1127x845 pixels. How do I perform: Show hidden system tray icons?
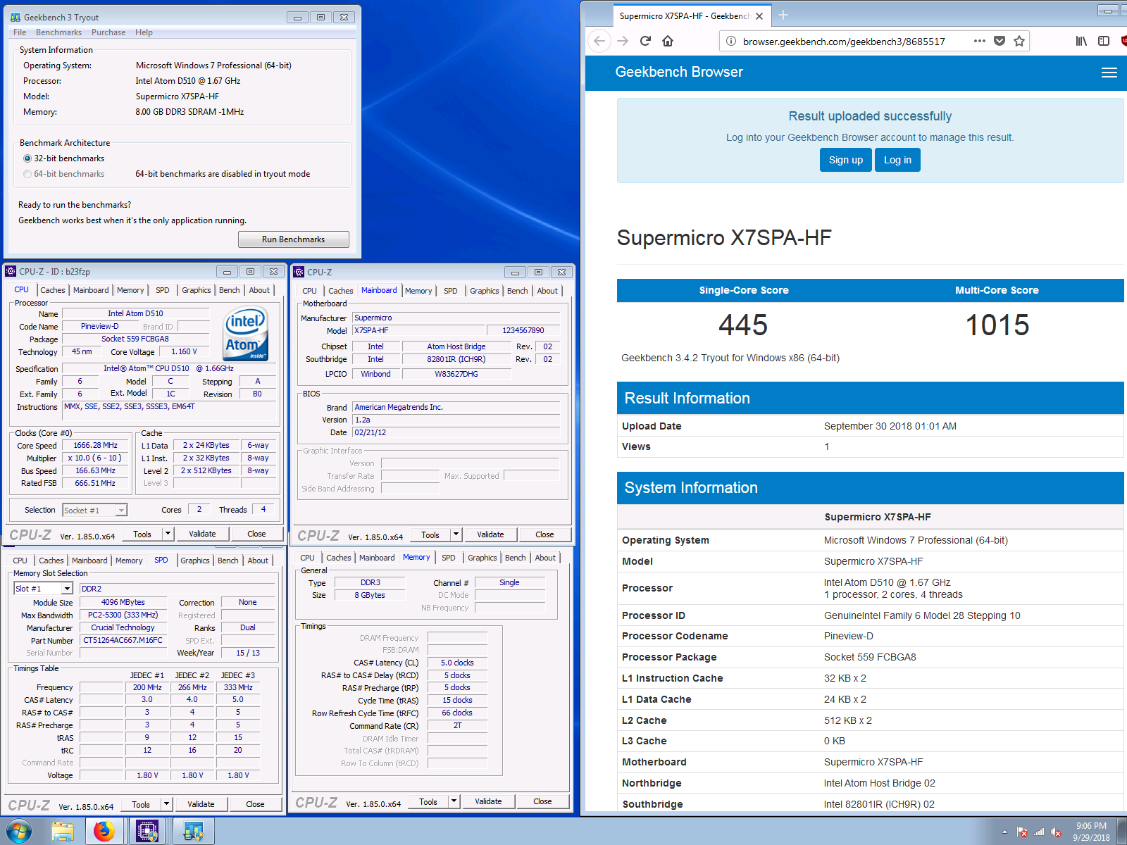1004,832
